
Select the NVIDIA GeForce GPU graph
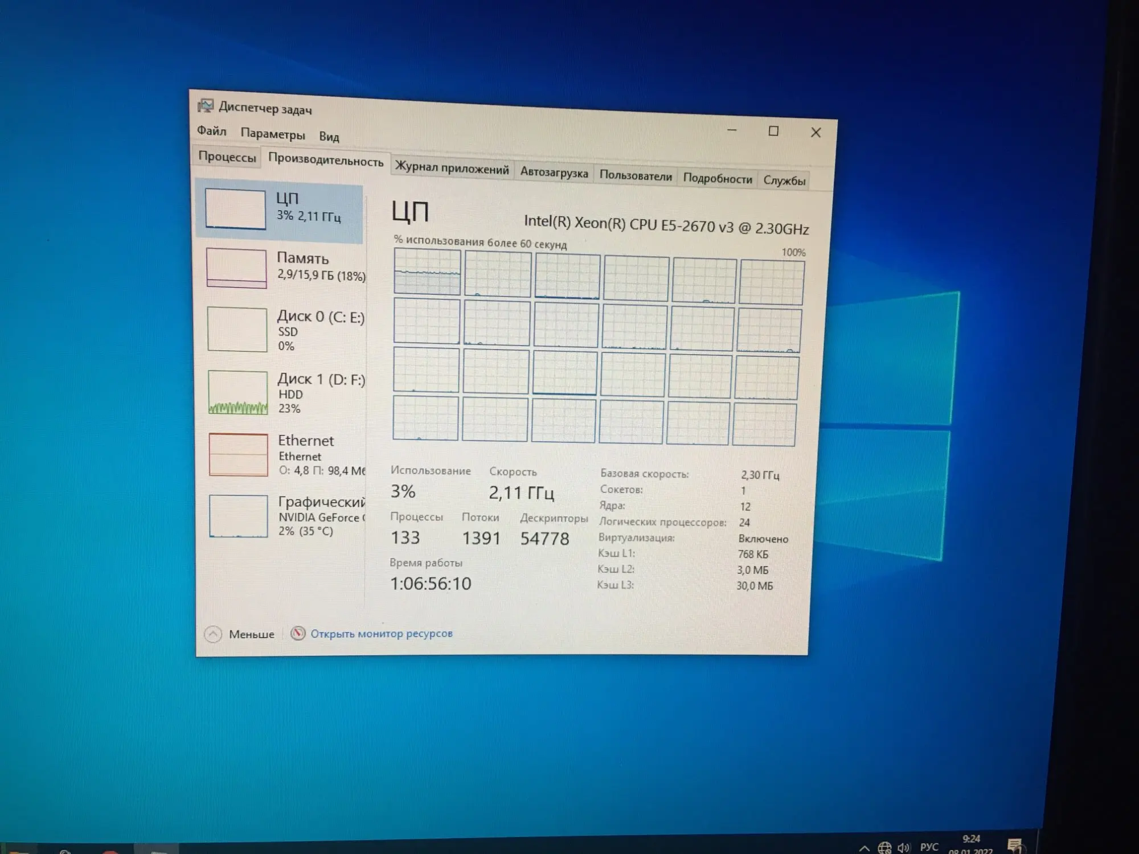[x=238, y=516]
